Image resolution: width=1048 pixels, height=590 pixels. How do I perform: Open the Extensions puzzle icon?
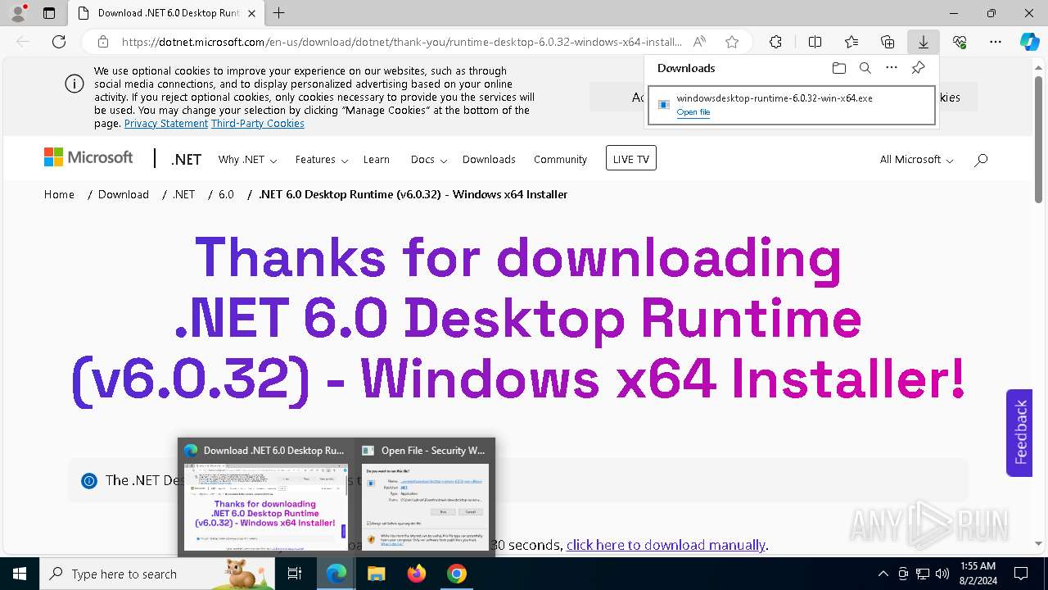click(x=775, y=42)
